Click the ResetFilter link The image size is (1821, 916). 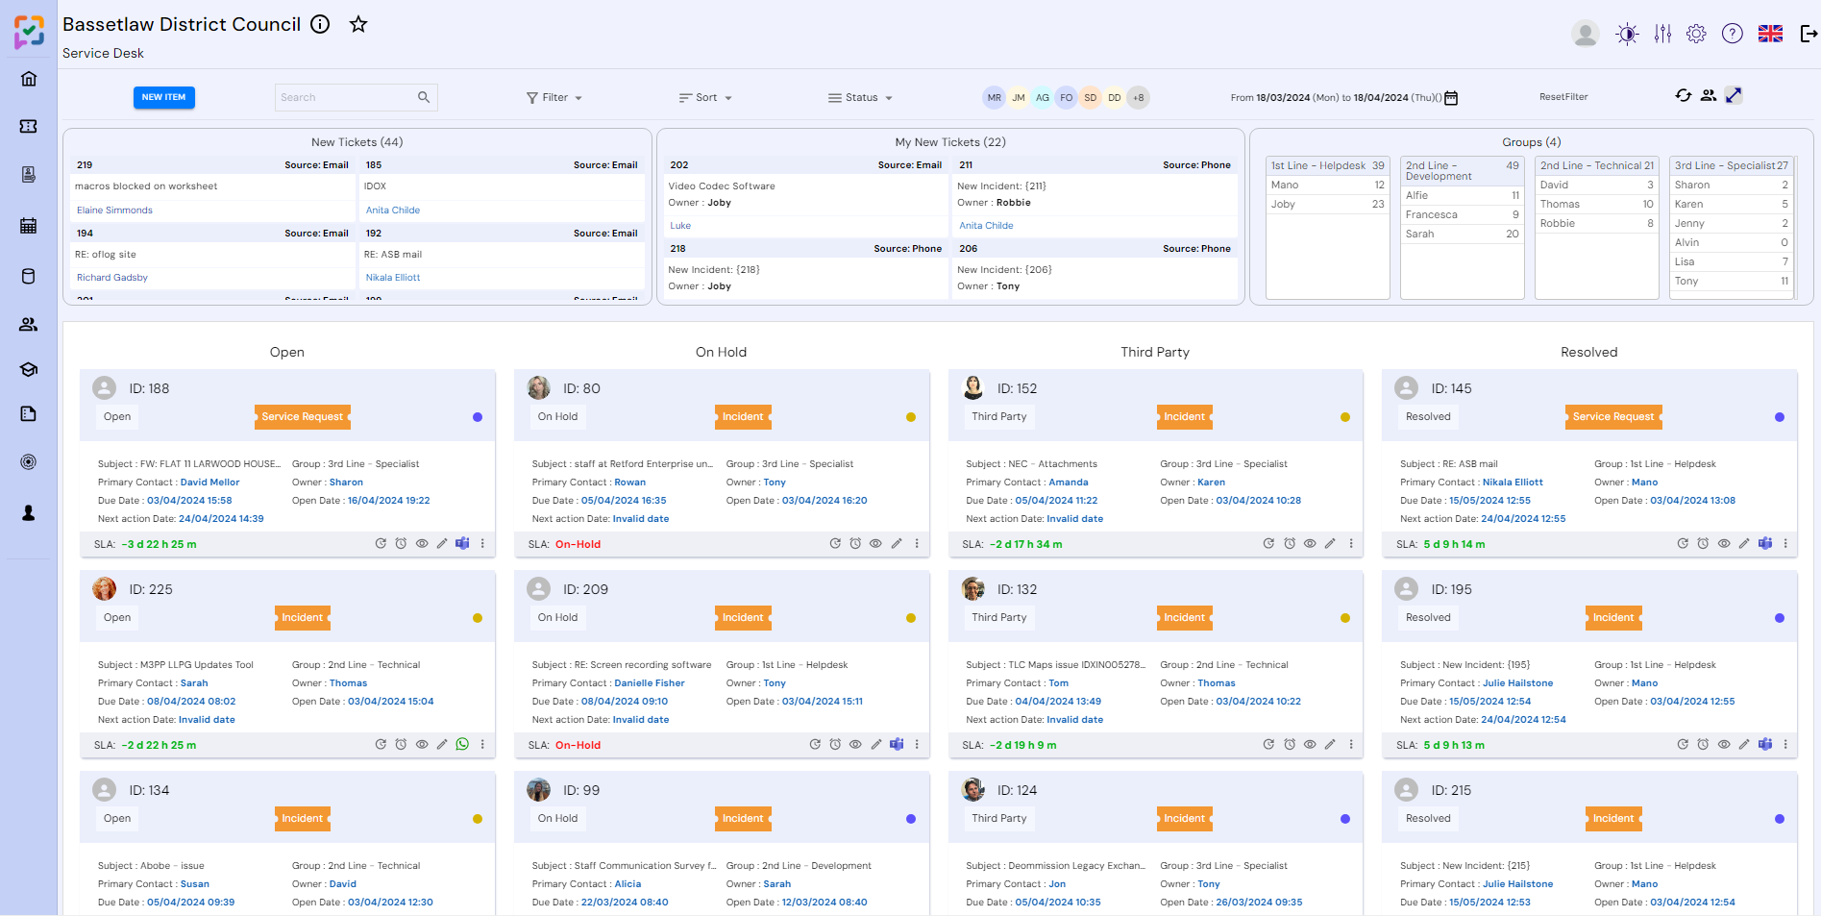(1563, 97)
